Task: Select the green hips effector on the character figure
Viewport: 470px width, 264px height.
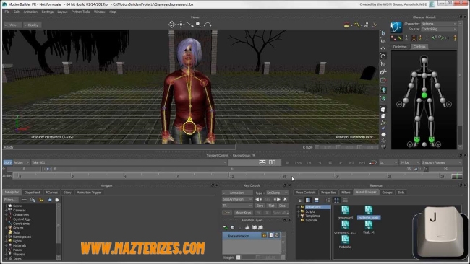Action: [424, 95]
